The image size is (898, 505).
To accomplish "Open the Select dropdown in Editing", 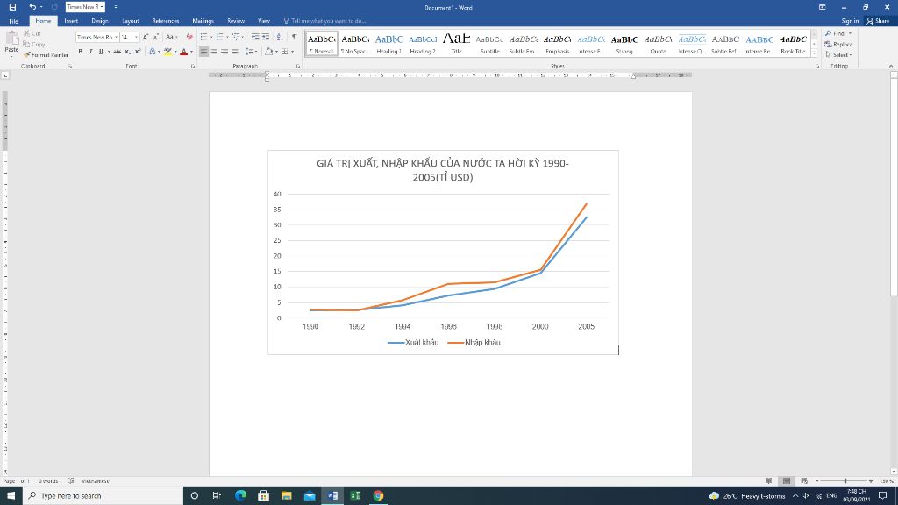I will (838, 55).
